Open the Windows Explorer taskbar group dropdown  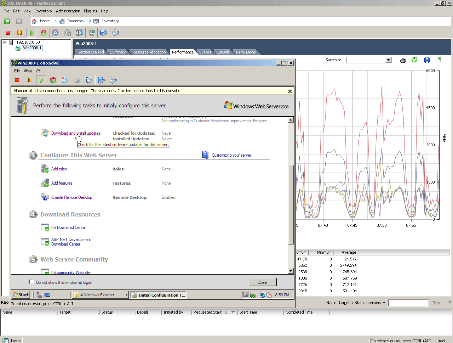[x=126, y=295]
